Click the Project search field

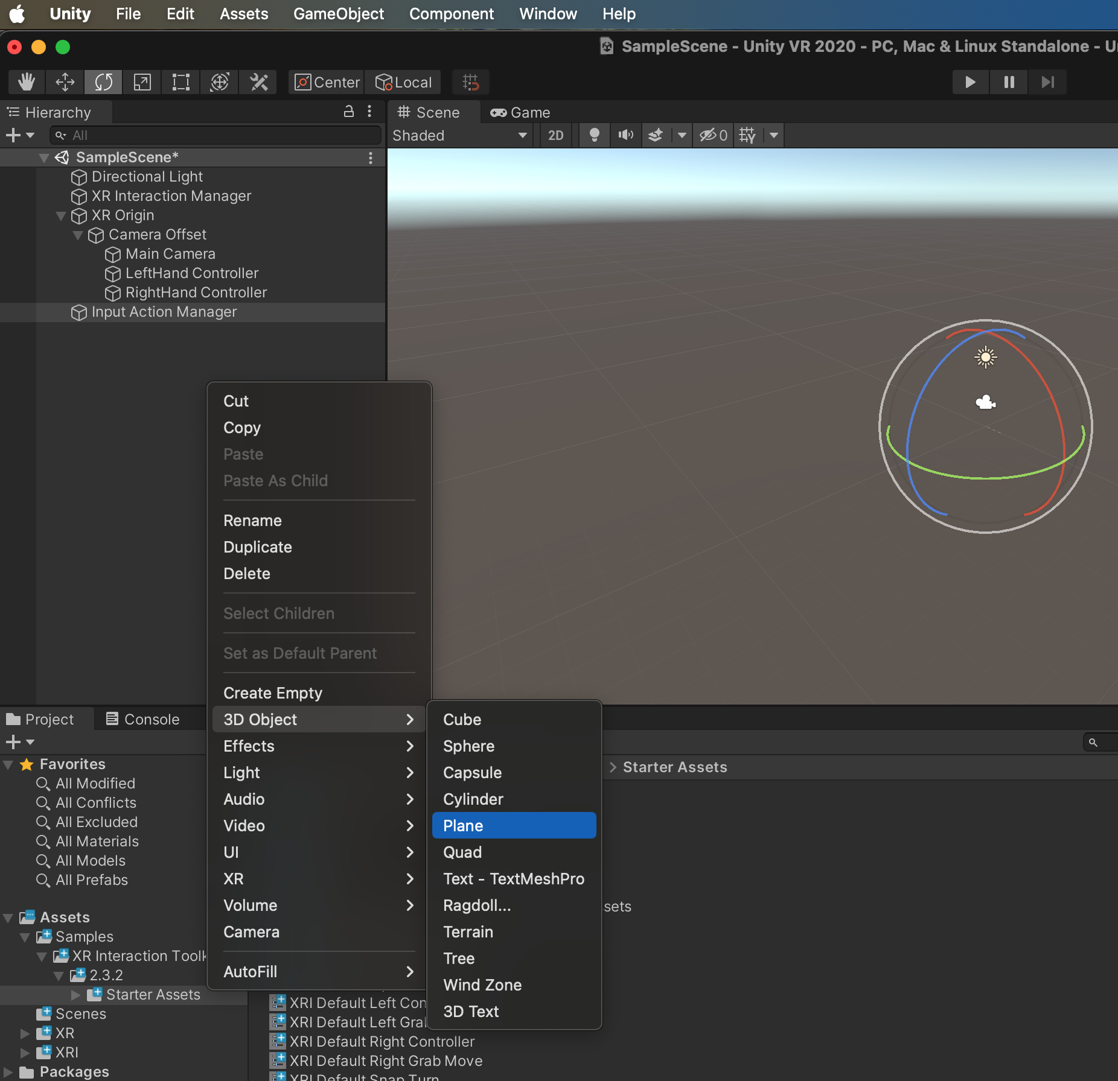pos(1101,743)
